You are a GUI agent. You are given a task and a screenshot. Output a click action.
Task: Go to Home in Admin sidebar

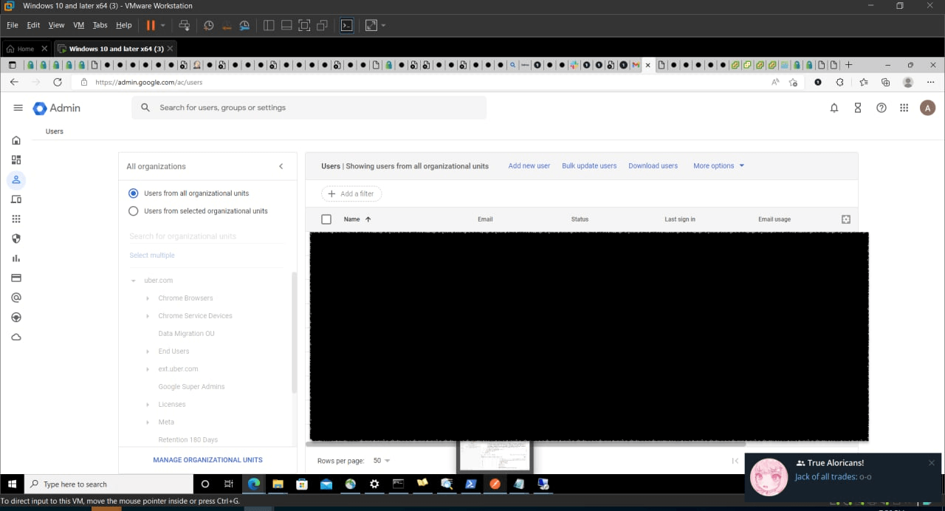coord(16,140)
